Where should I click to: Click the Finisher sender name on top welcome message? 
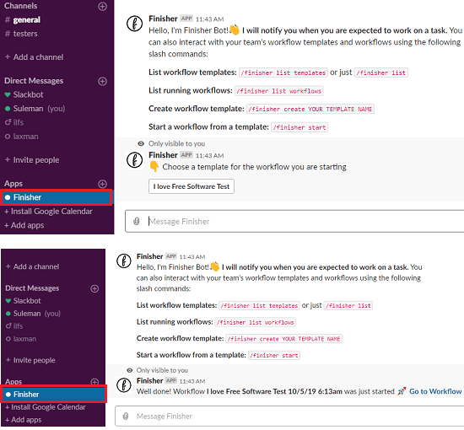[x=163, y=19]
